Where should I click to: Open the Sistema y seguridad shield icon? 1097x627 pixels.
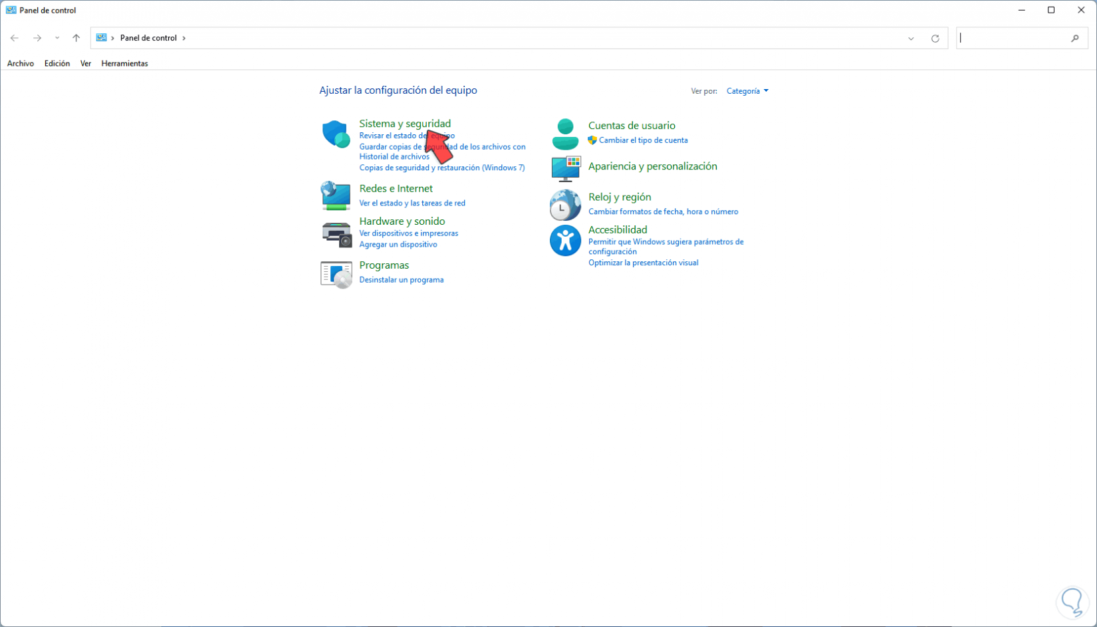coord(336,134)
